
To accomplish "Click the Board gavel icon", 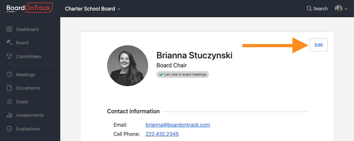I will (x=9, y=43).
